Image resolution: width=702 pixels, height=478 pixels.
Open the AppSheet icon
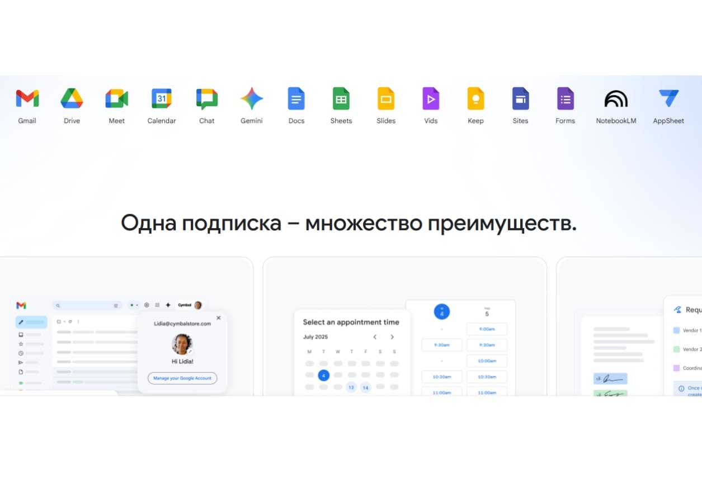point(668,99)
